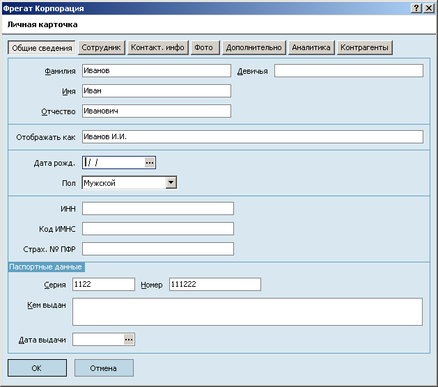Confirm with the OK button

(37, 368)
